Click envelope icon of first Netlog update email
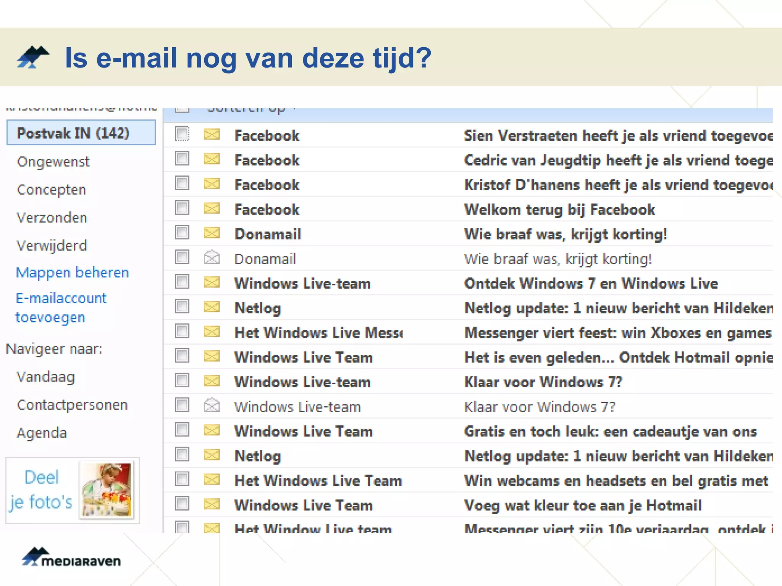The height and width of the screenshot is (586, 782). 212,307
